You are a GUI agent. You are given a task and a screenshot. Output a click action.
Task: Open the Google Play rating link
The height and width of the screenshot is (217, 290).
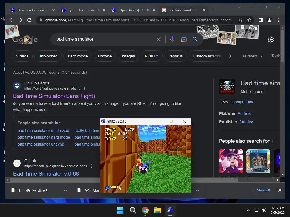pos(242,102)
